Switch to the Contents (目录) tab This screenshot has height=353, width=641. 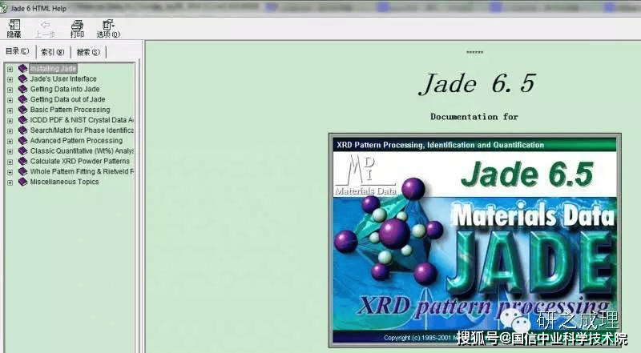click(18, 52)
